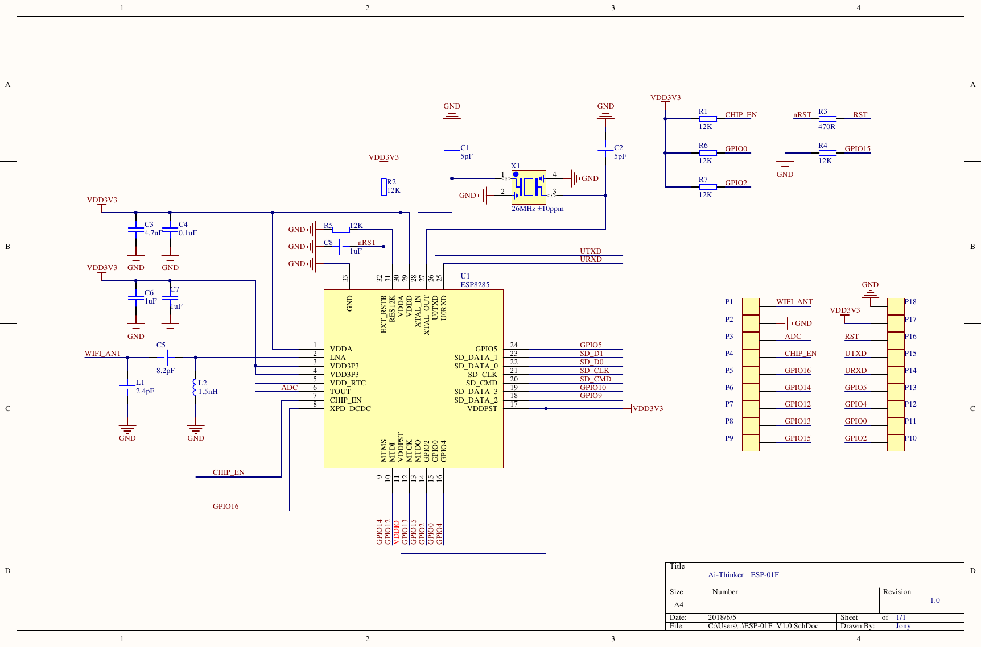
Task: Pick resistor R4 connected to GPIO15
Action: [x=827, y=153]
